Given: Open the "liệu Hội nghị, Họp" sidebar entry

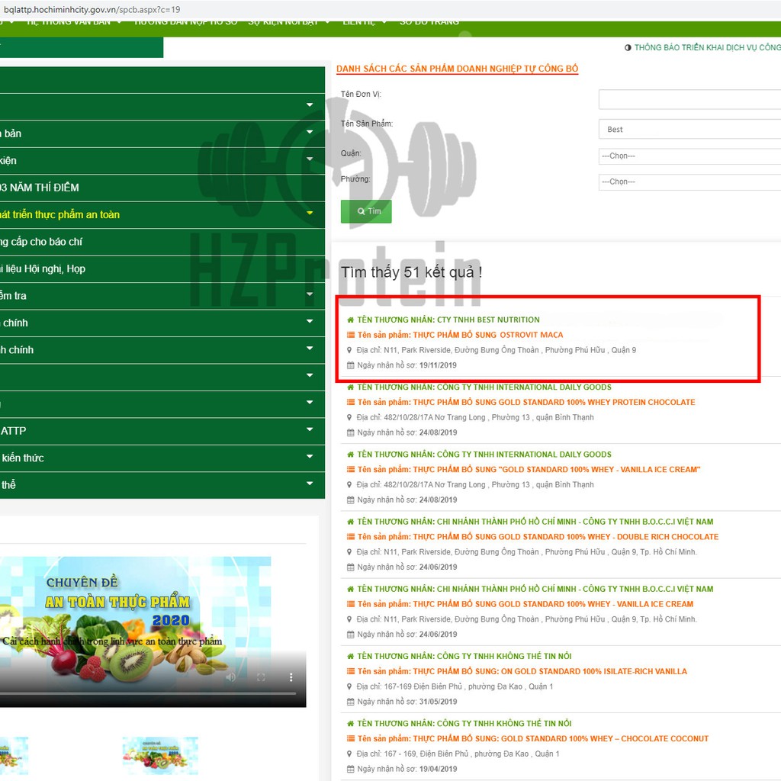Looking at the screenshot, I should click(x=162, y=269).
